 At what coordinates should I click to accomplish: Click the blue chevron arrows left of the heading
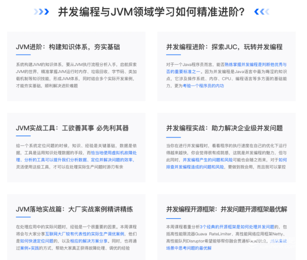(x=41, y=12)
